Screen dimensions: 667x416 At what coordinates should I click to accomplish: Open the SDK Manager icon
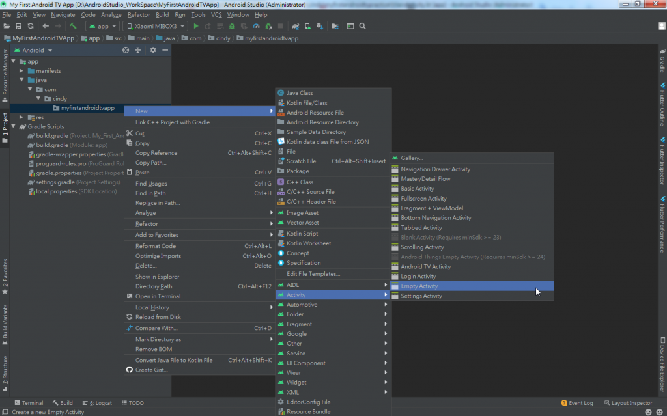(319, 26)
